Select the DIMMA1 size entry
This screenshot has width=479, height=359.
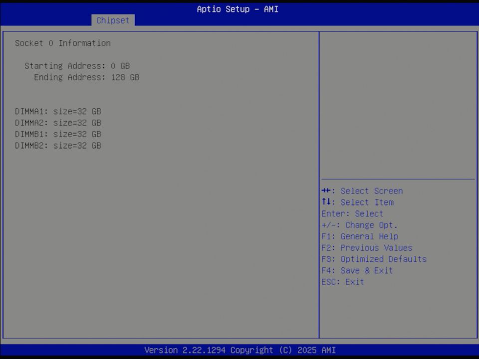point(58,111)
